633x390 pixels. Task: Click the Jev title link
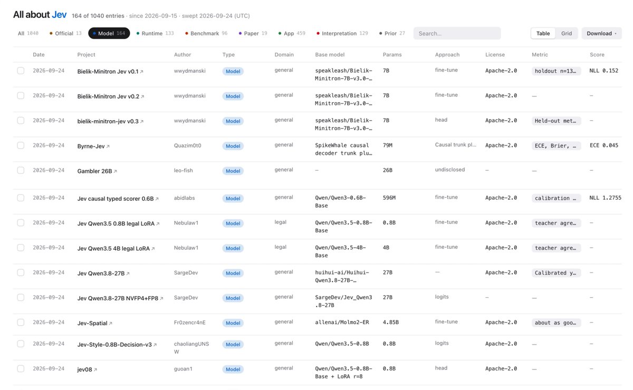[x=59, y=15]
